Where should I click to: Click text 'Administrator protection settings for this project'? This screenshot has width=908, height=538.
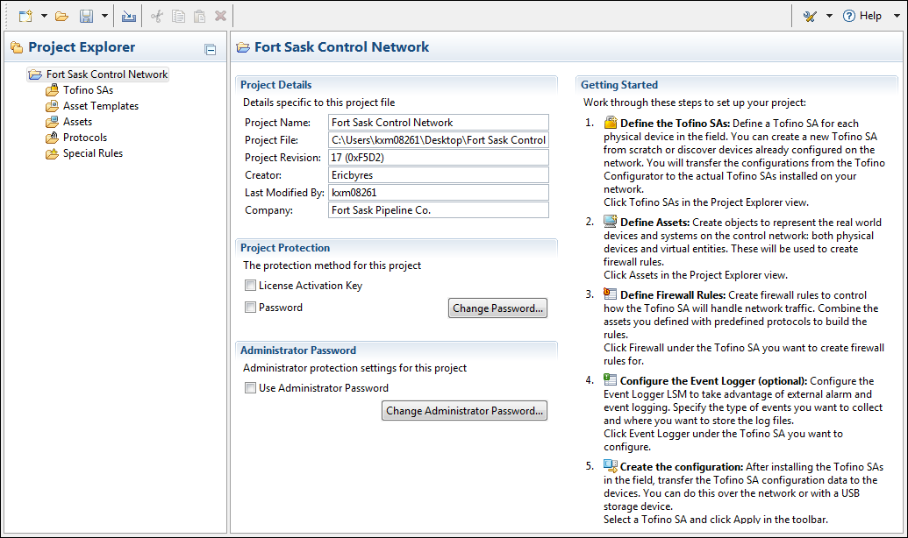click(355, 368)
